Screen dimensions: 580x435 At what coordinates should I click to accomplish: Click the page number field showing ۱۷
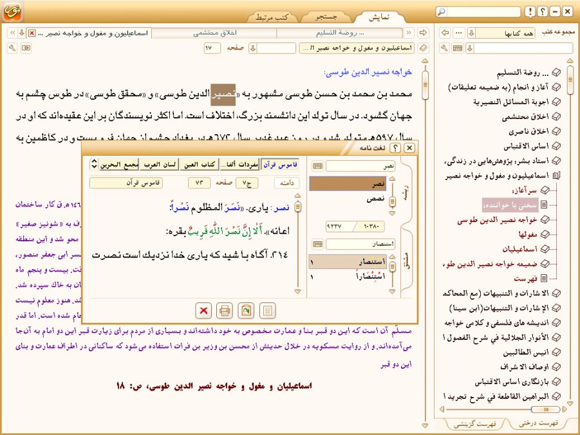[x=212, y=48]
